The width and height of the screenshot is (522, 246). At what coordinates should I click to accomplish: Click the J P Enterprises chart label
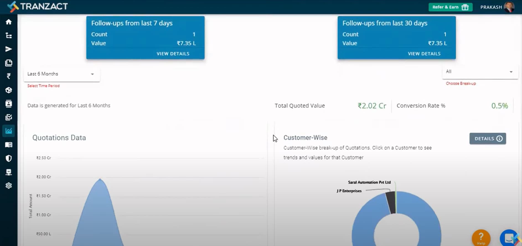(x=349, y=191)
